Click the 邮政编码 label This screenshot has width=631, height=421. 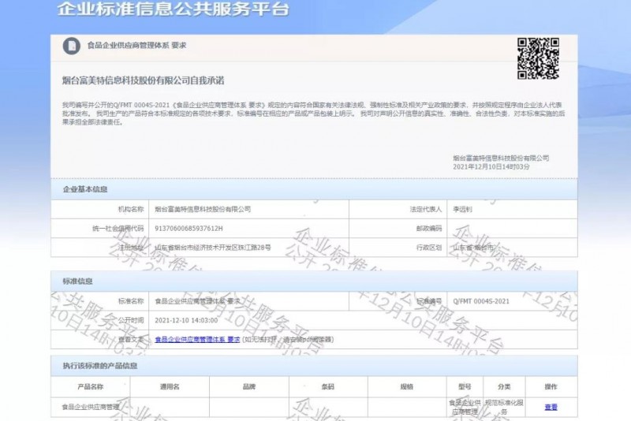(x=429, y=229)
